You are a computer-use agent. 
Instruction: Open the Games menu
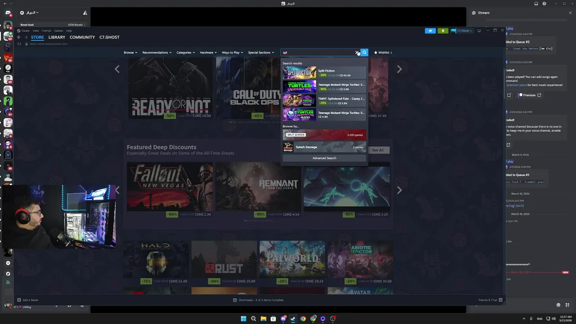pos(58,31)
